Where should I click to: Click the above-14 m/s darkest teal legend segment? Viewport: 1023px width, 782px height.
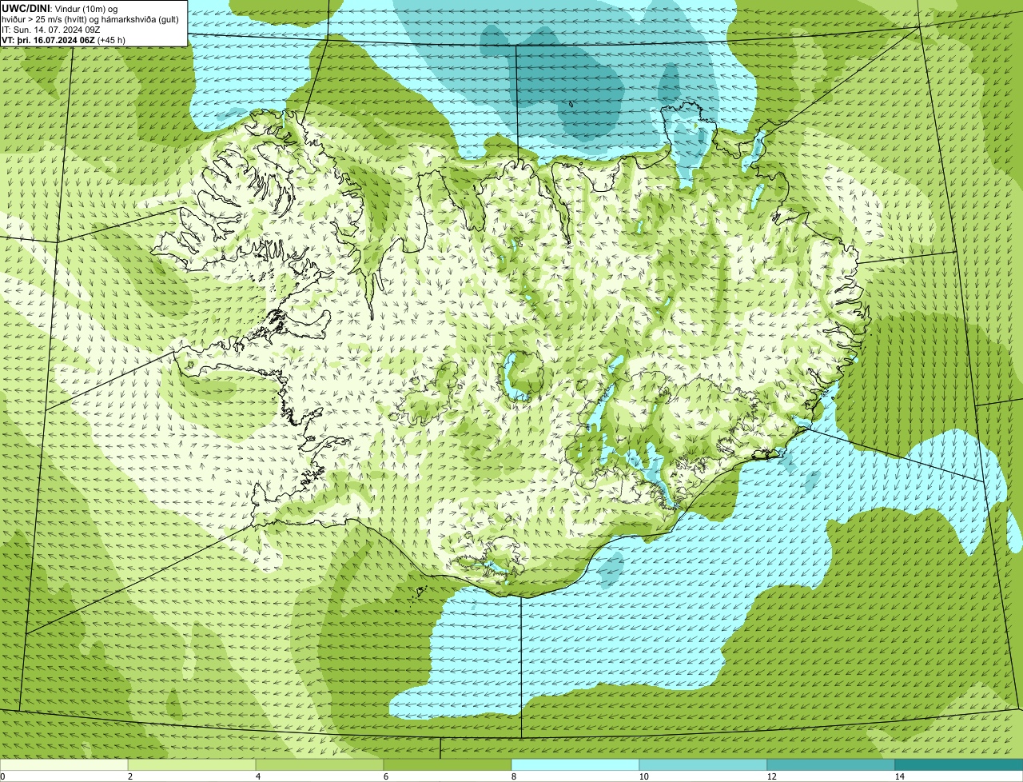(959, 764)
